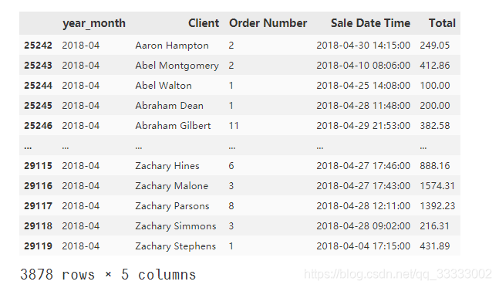
Task: Click the Abel Montgomery client cell
Action: click(x=177, y=66)
